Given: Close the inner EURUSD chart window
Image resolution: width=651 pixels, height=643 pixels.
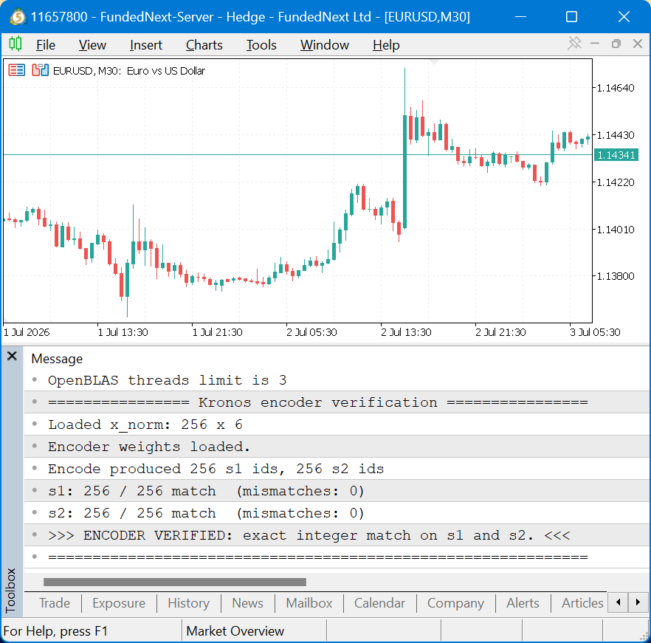Looking at the screenshot, I should 638,44.
